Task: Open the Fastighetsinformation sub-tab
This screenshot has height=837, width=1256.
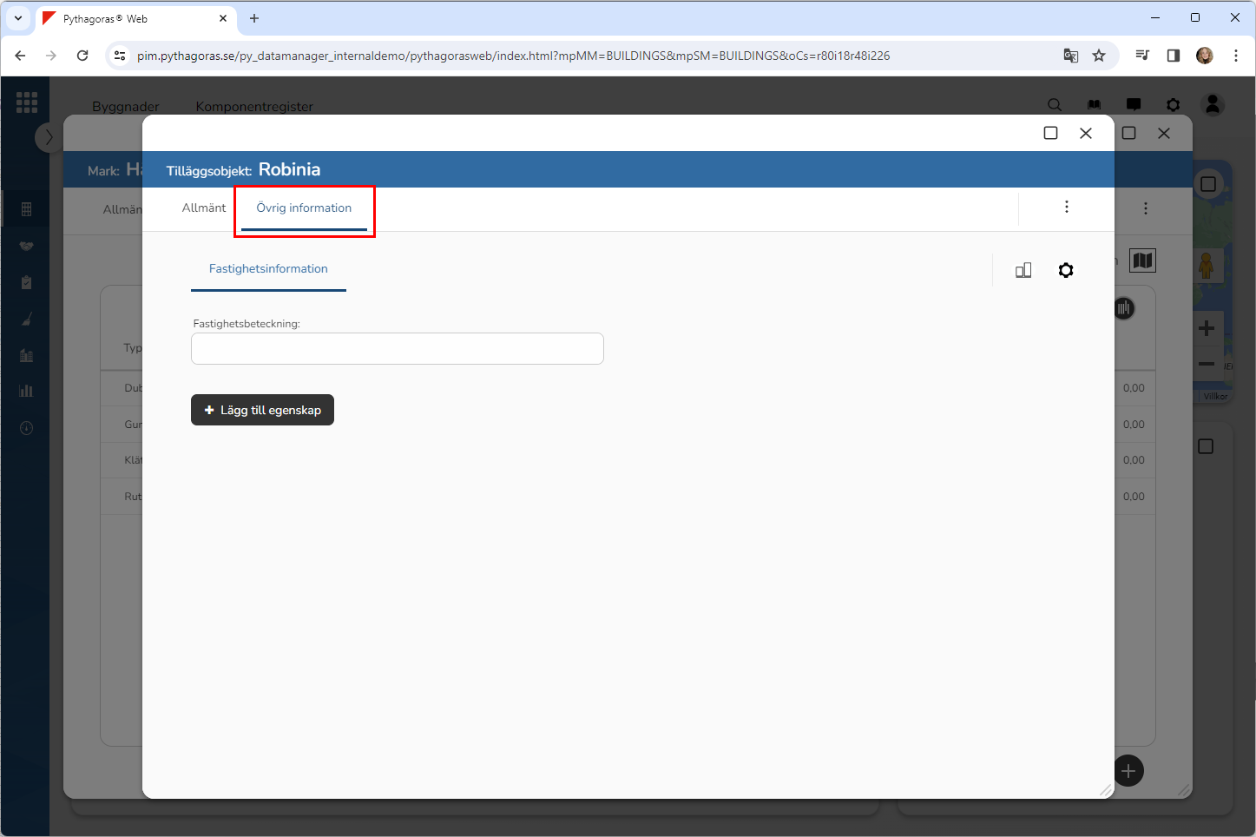Action: [x=268, y=269]
